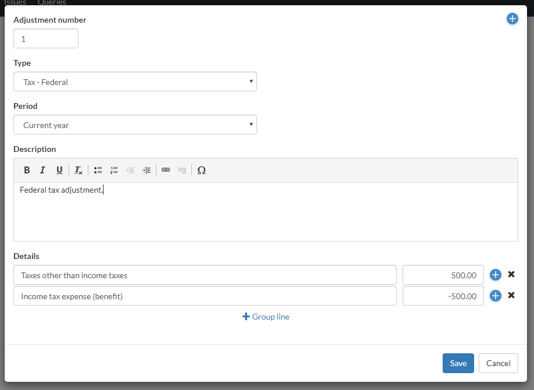Screen dimensions: 534x390
Task: Underline the selected description text
Action: pos(59,171)
